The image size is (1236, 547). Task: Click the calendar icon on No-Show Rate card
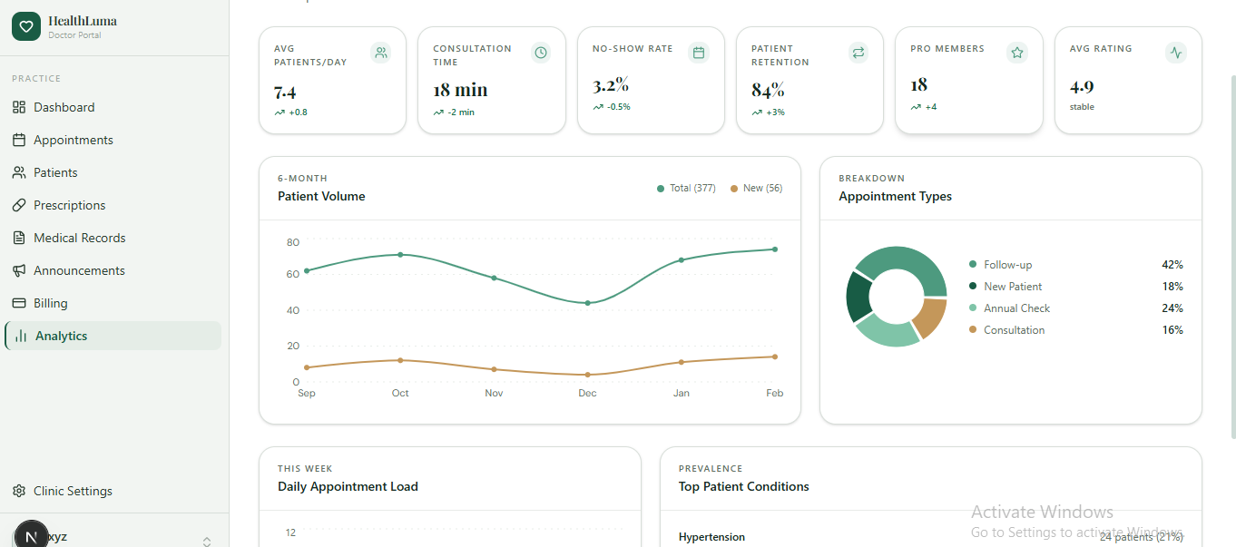[x=699, y=53]
